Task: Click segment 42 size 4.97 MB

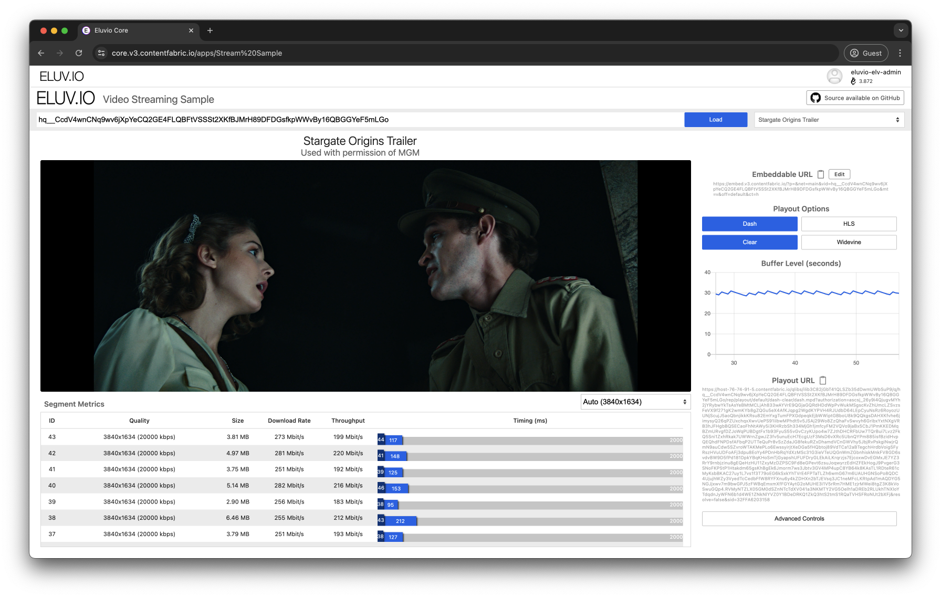Action: [x=238, y=453]
